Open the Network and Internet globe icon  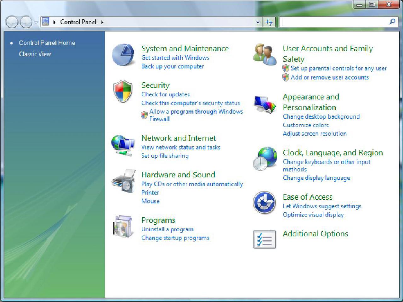(123, 145)
